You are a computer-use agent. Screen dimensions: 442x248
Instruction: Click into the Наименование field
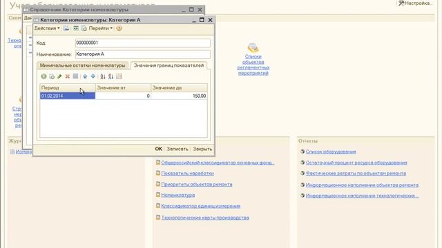pos(143,54)
